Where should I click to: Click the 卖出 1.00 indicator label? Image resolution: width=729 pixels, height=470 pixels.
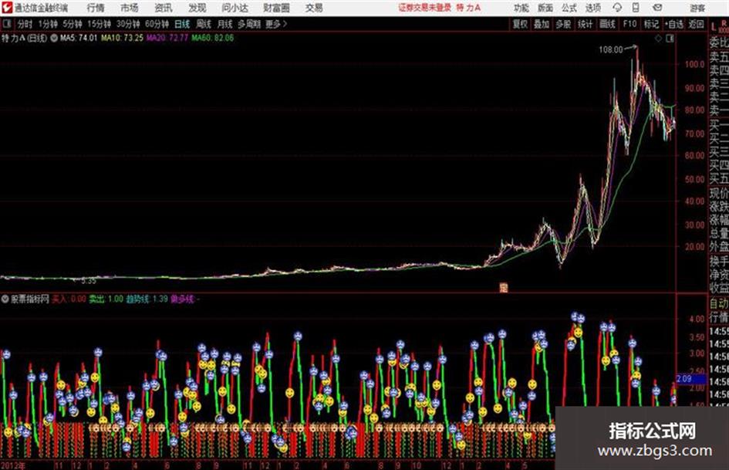click(106, 299)
